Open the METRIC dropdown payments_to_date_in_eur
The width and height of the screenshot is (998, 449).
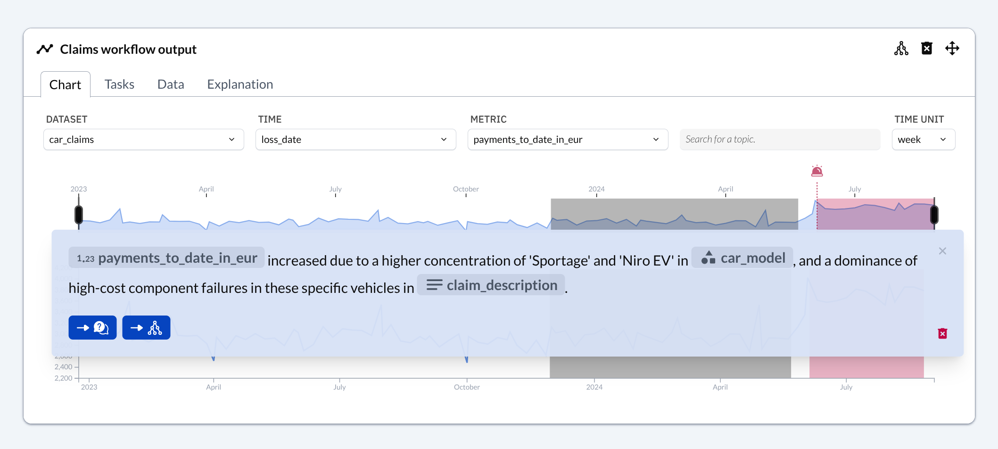(x=568, y=140)
